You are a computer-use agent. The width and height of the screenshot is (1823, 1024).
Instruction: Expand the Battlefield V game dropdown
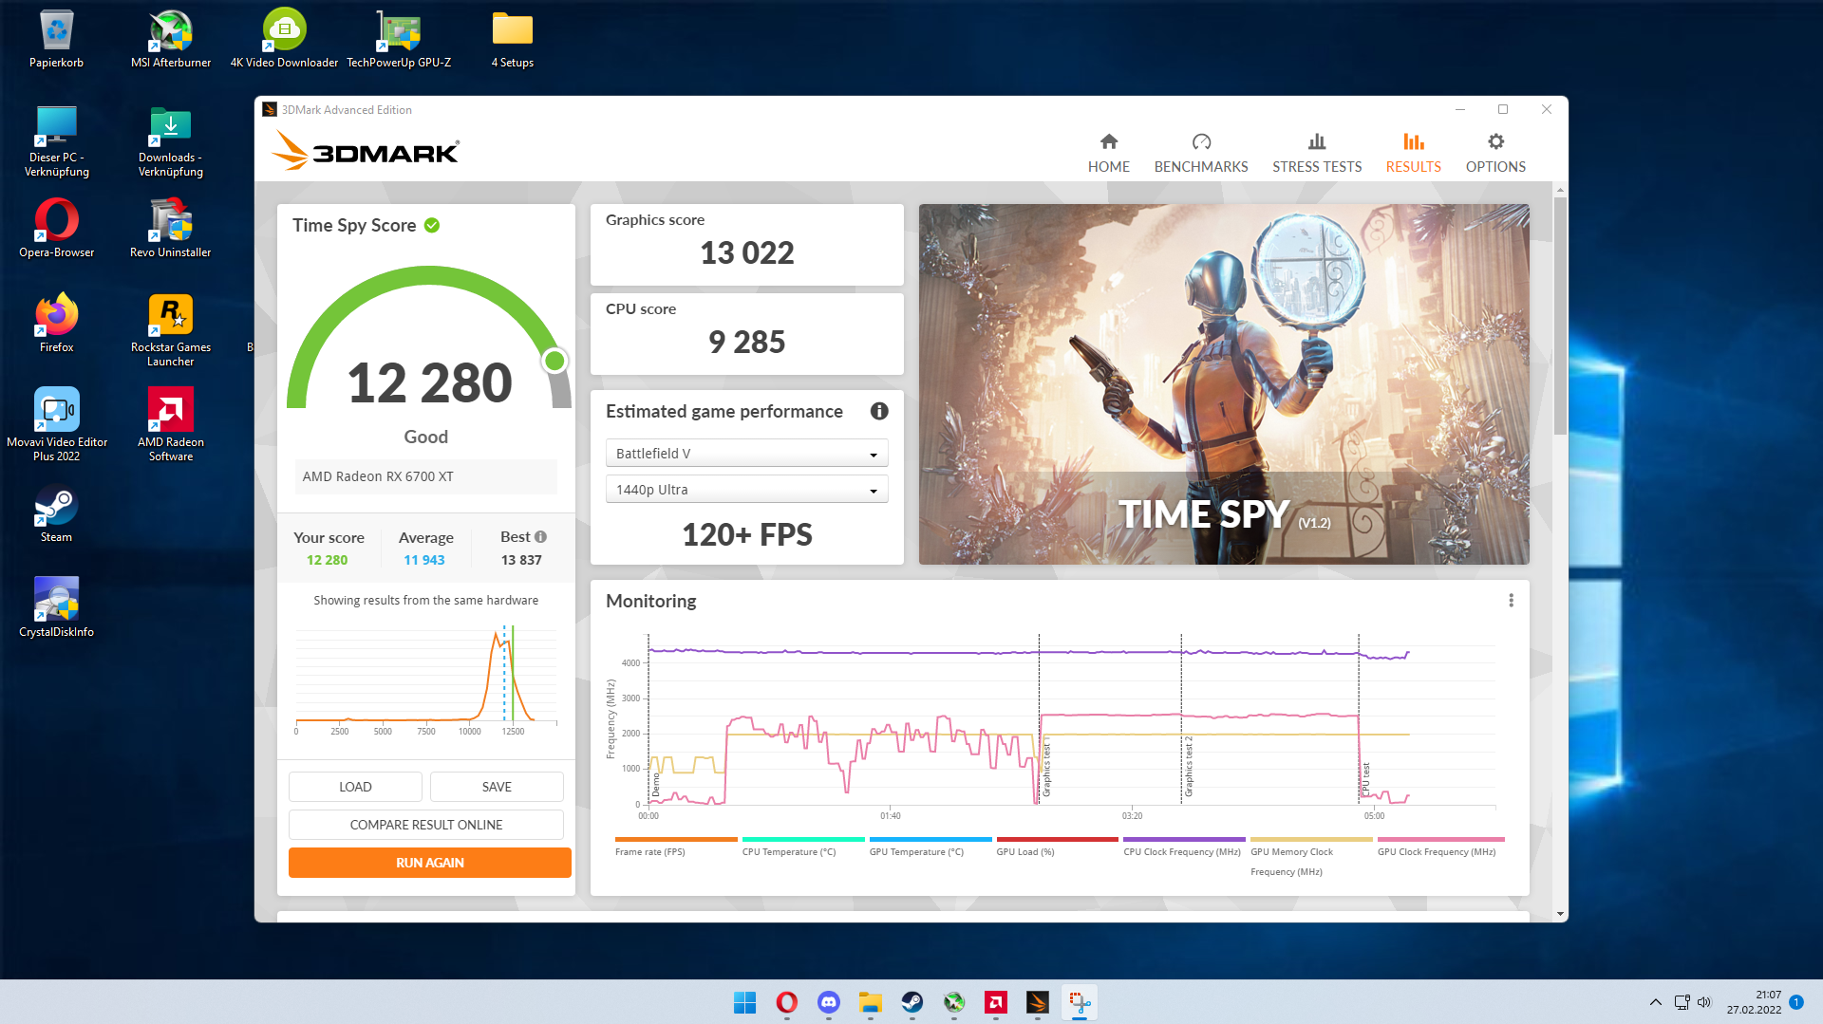pos(746,454)
